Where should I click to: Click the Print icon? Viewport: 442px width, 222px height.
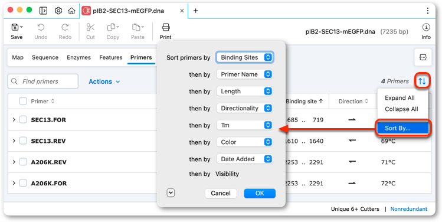166,27
